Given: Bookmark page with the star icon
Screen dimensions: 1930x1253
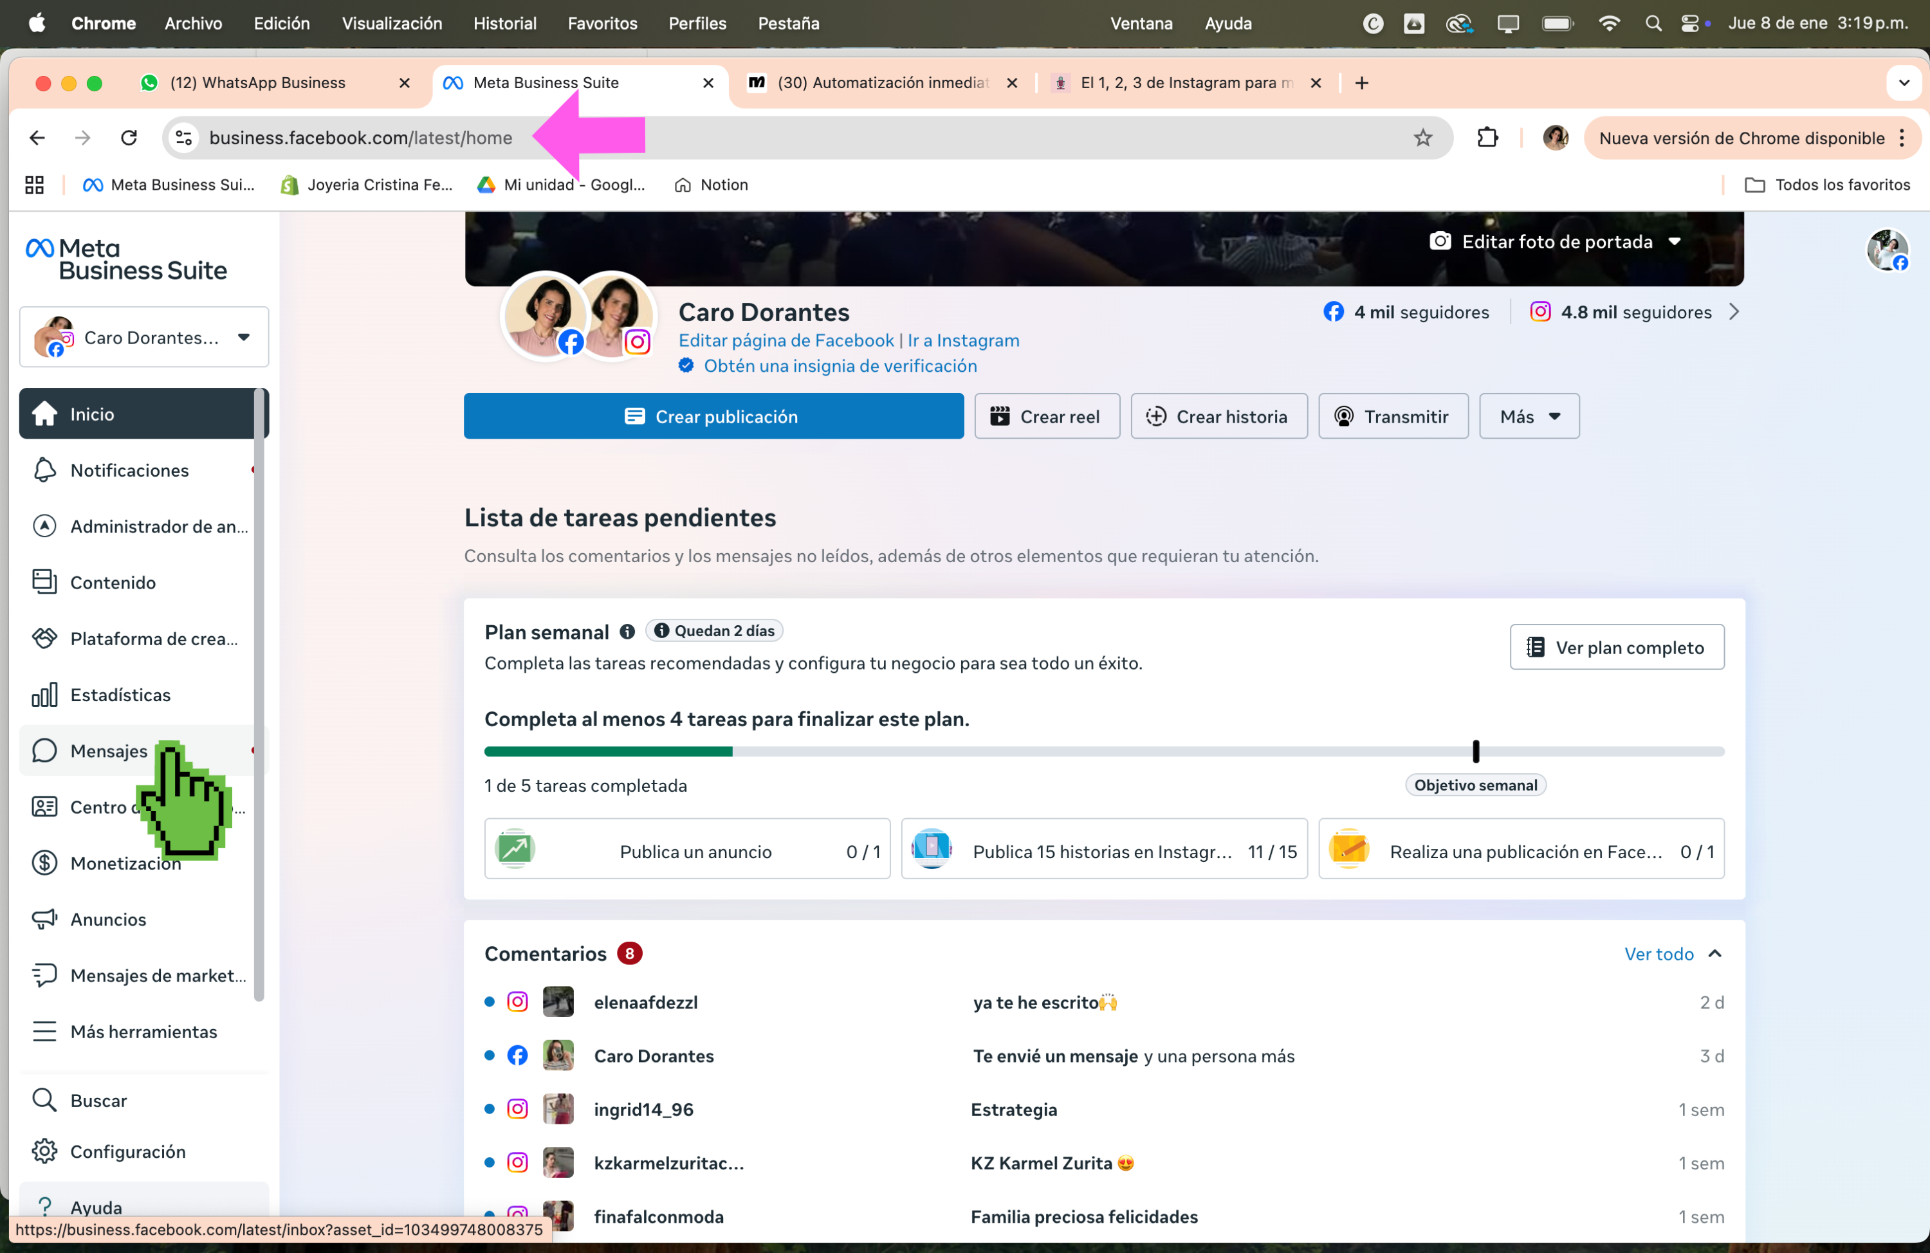Looking at the screenshot, I should click(1423, 138).
